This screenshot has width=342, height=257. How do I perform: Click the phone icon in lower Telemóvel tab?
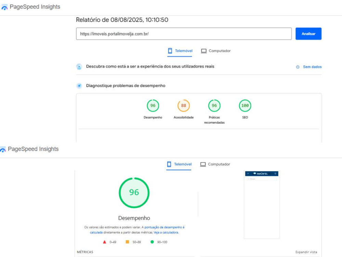point(169,164)
